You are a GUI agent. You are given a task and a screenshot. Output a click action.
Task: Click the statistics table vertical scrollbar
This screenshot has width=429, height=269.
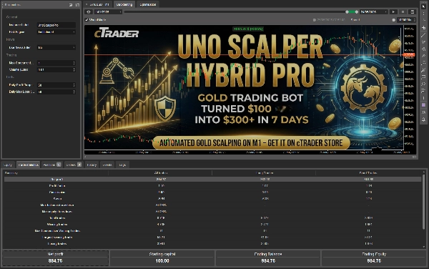pyautogui.click(x=423, y=201)
